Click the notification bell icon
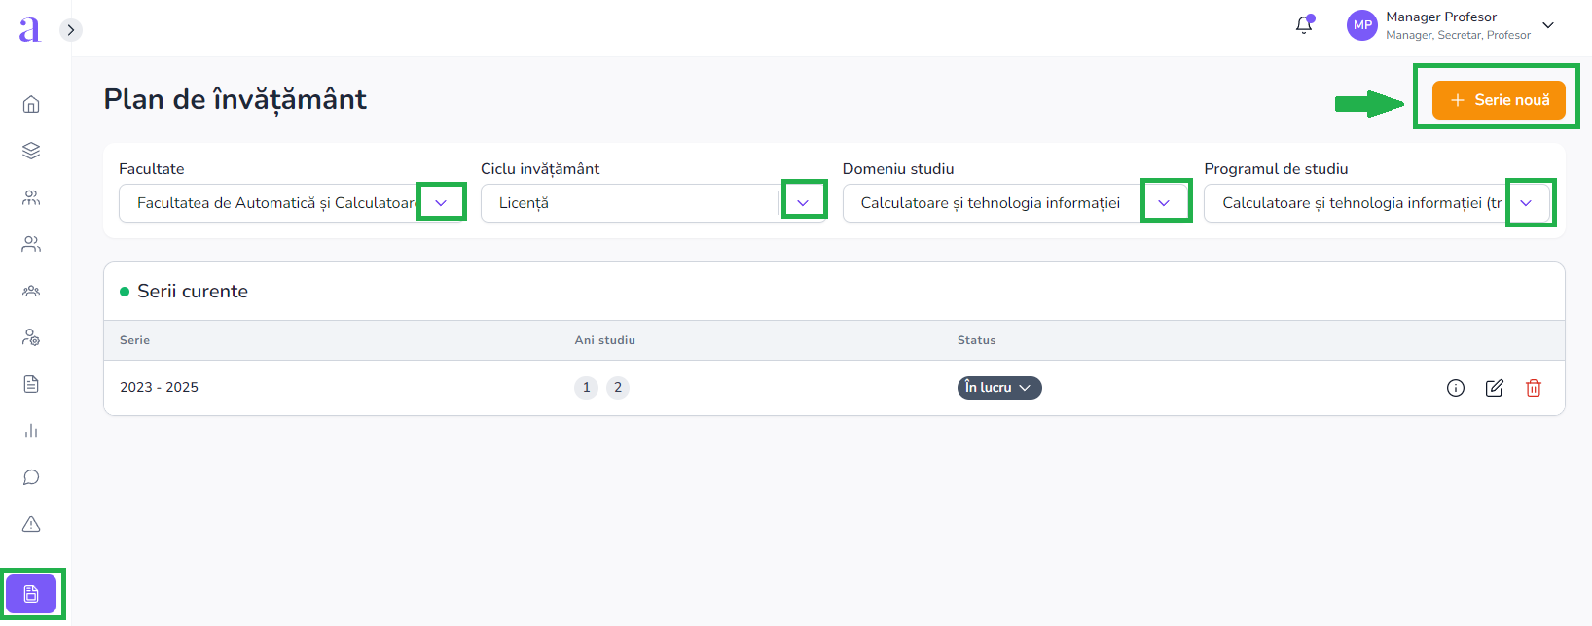Viewport: 1592px width, 626px height. [x=1304, y=25]
